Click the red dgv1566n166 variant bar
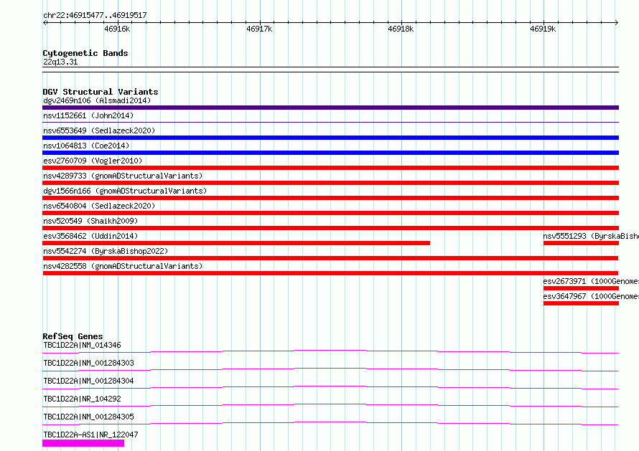Screen dimensions: 639x451 330,198
